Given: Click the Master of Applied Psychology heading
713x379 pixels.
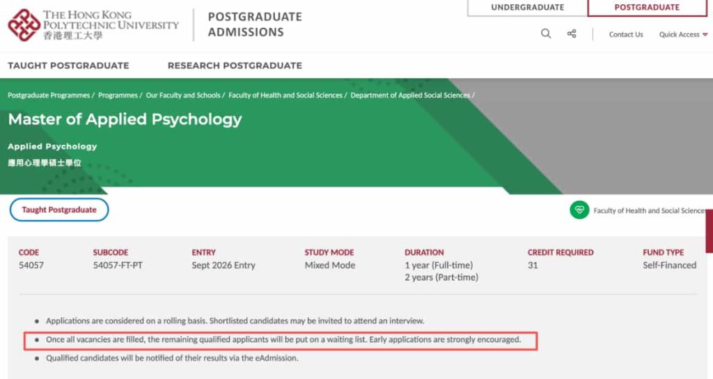Looking at the screenshot, I should [x=125, y=119].
